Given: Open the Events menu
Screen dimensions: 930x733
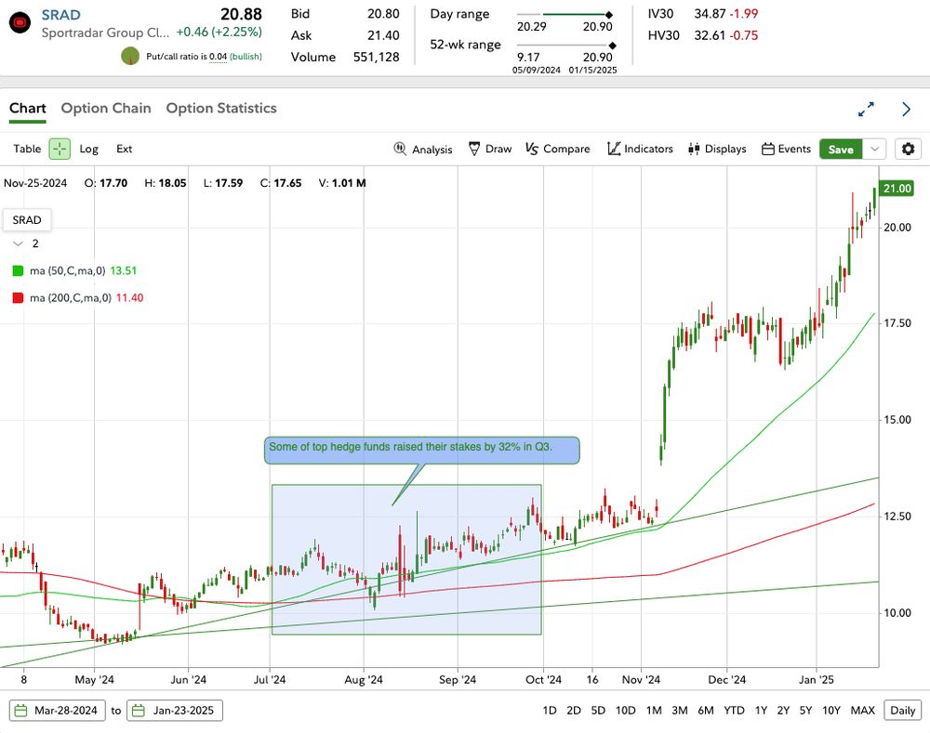Looking at the screenshot, I should (x=786, y=149).
